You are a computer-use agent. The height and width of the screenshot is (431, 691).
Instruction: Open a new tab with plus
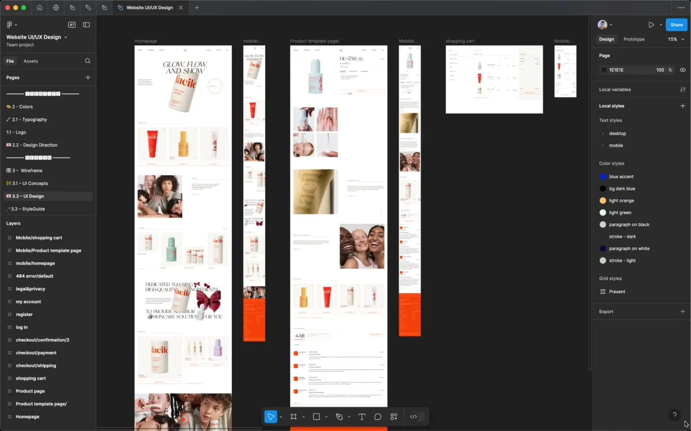coord(197,8)
